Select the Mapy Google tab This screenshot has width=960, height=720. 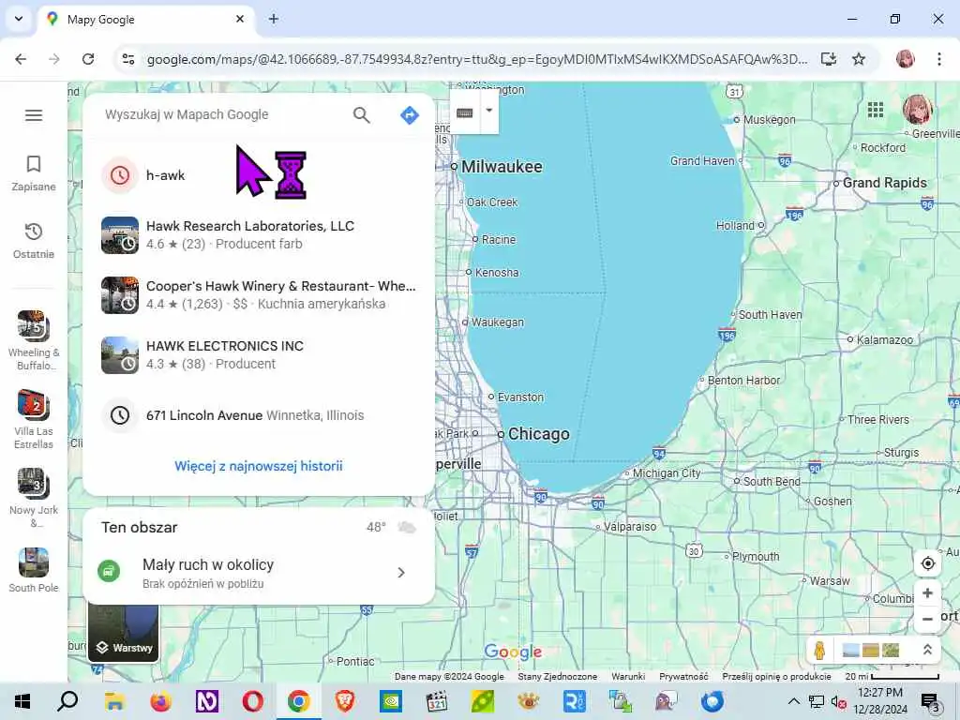tap(147, 20)
